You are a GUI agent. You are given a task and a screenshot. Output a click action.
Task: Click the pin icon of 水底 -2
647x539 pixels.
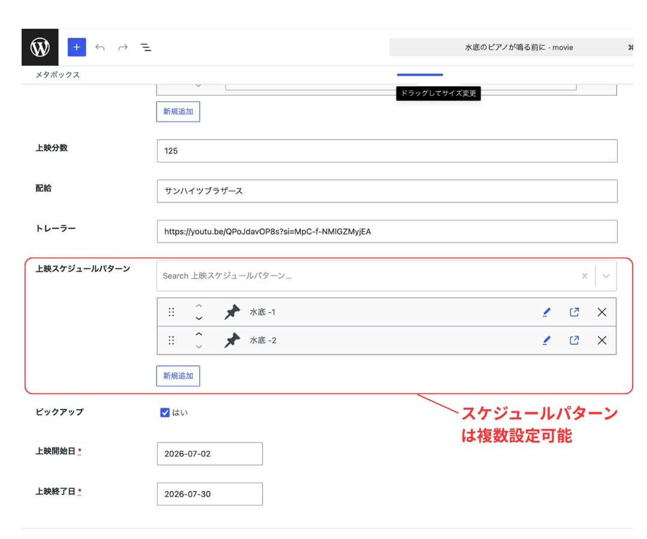click(x=232, y=340)
